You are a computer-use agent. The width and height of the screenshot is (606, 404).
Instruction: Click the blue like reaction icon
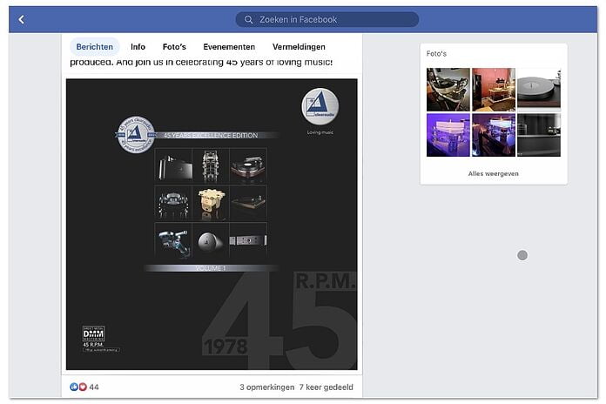coord(74,387)
